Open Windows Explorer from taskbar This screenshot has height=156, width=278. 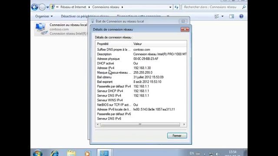[x=71, y=153]
